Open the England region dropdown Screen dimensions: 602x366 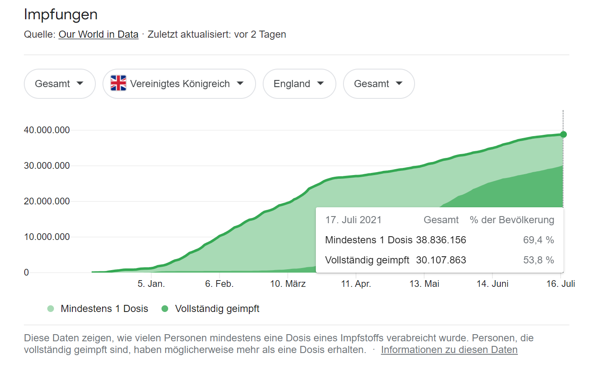click(x=300, y=84)
